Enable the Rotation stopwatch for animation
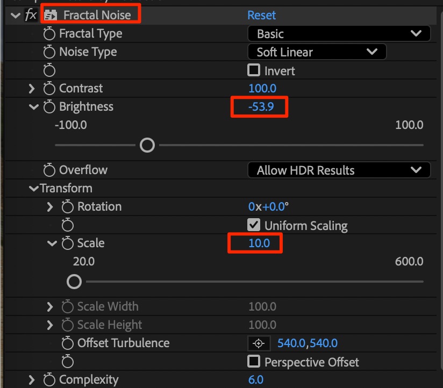The height and width of the screenshot is (388, 443). (x=68, y=207)
